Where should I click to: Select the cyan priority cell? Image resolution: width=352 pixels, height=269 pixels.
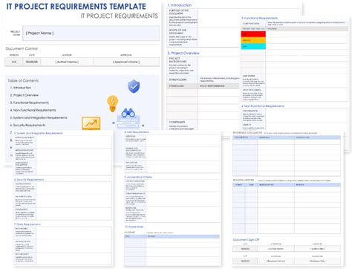253,46
